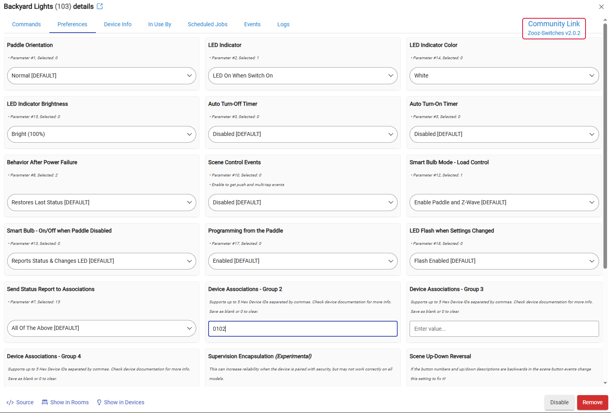This screenshot has width=611, height=413.
Task: Click the Device Associations Group 3 field
Action: click(504, 329)
